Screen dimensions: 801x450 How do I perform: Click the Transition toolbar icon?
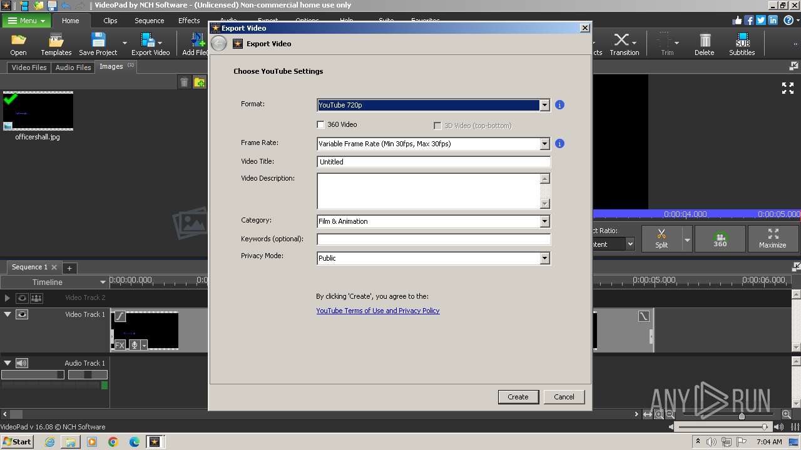(x=624, y=45)
